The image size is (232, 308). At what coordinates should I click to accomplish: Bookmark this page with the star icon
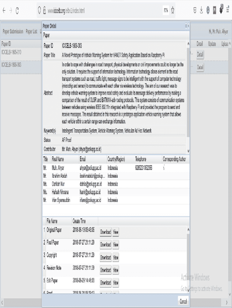pyautogui.click(x=173, y=11)
